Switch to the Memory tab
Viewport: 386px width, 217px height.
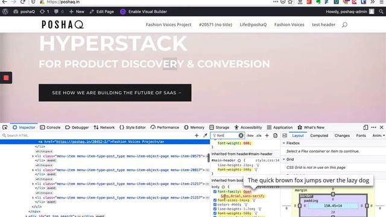pos(194,127)
